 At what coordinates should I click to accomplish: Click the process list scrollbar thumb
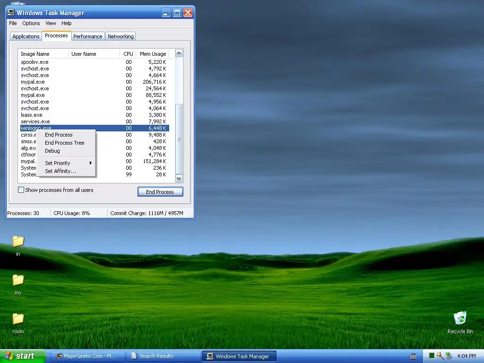[x=179, y=139]
